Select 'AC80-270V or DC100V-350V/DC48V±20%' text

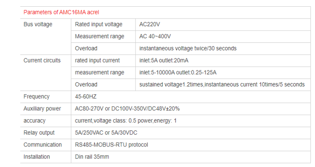[x=127, y=109]
